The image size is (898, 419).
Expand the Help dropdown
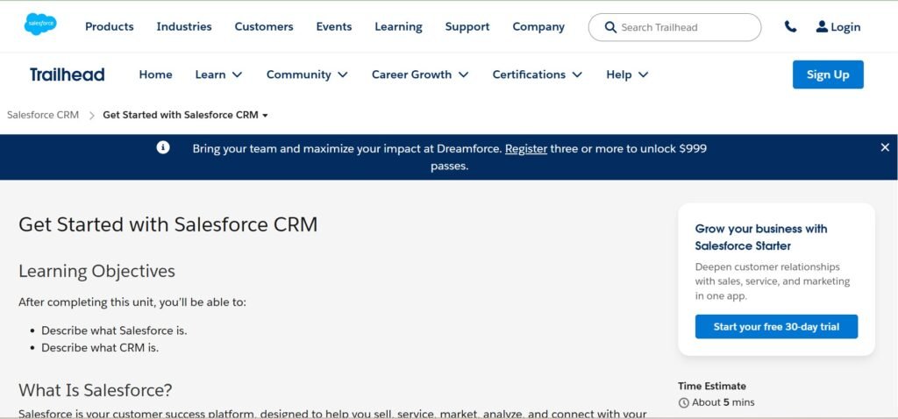[627, 75]
